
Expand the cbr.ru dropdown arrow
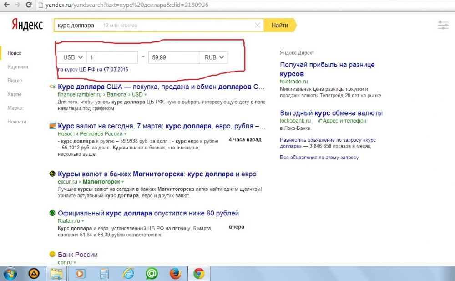pos(75,262)
